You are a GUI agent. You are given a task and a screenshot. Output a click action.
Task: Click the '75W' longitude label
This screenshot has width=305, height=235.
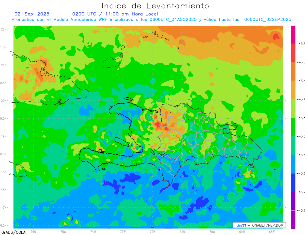point(63,231)
